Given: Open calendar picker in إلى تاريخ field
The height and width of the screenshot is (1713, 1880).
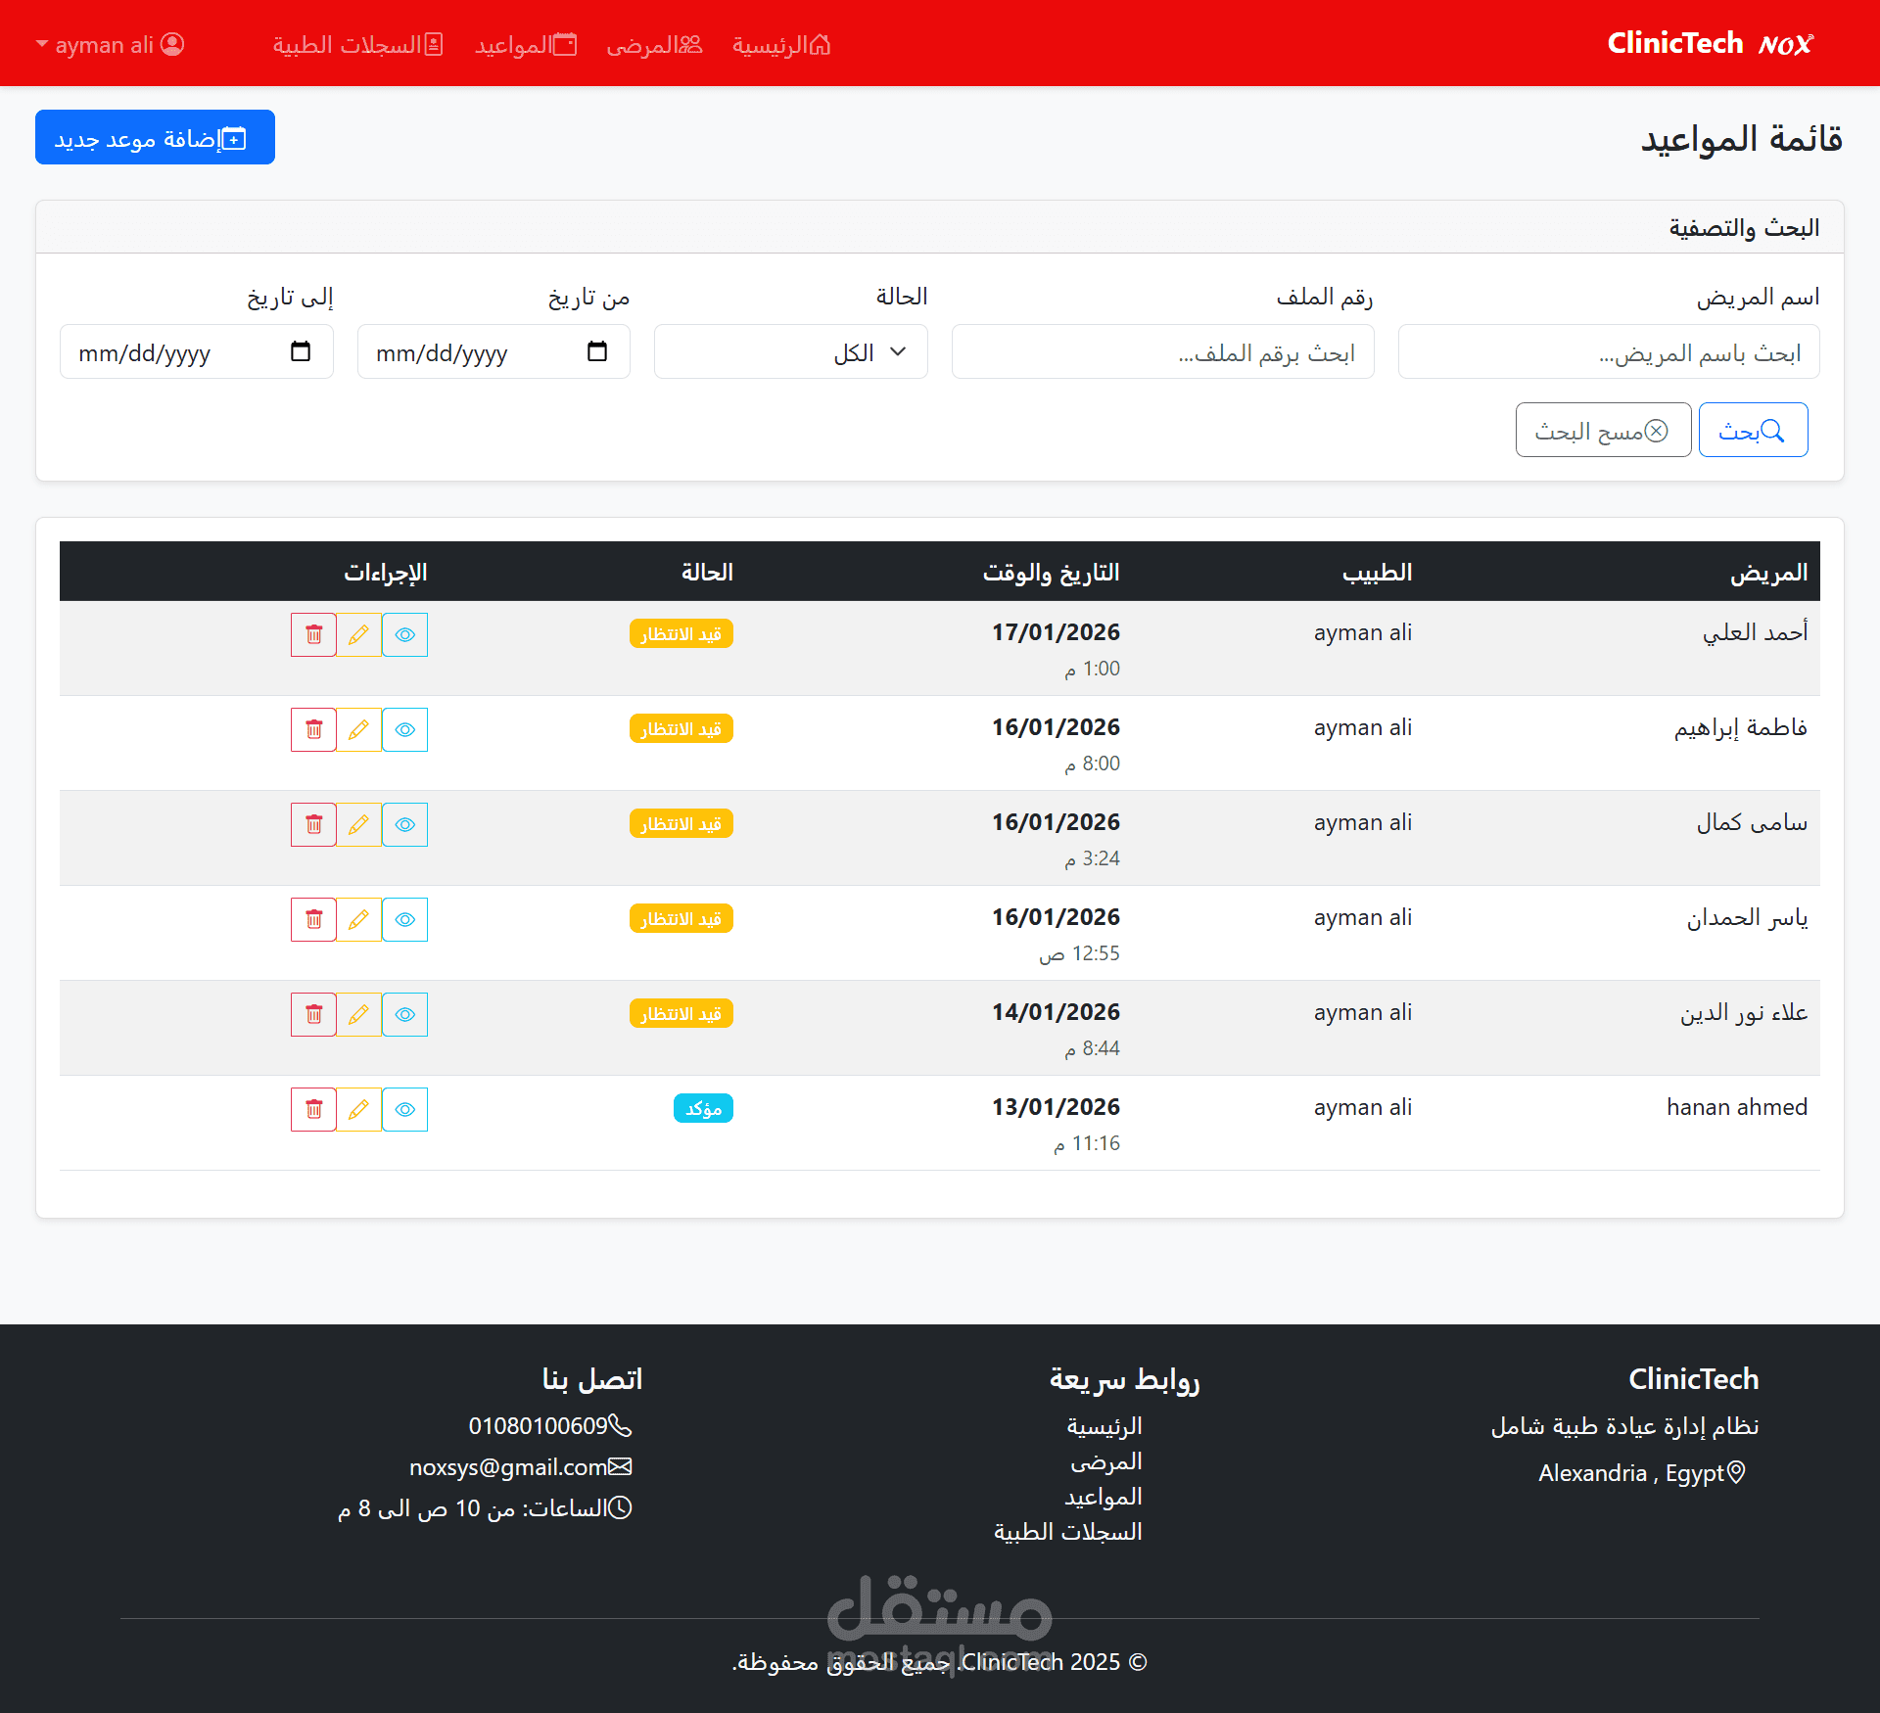Looking at the screenshot, I should [x=301, y=351].
